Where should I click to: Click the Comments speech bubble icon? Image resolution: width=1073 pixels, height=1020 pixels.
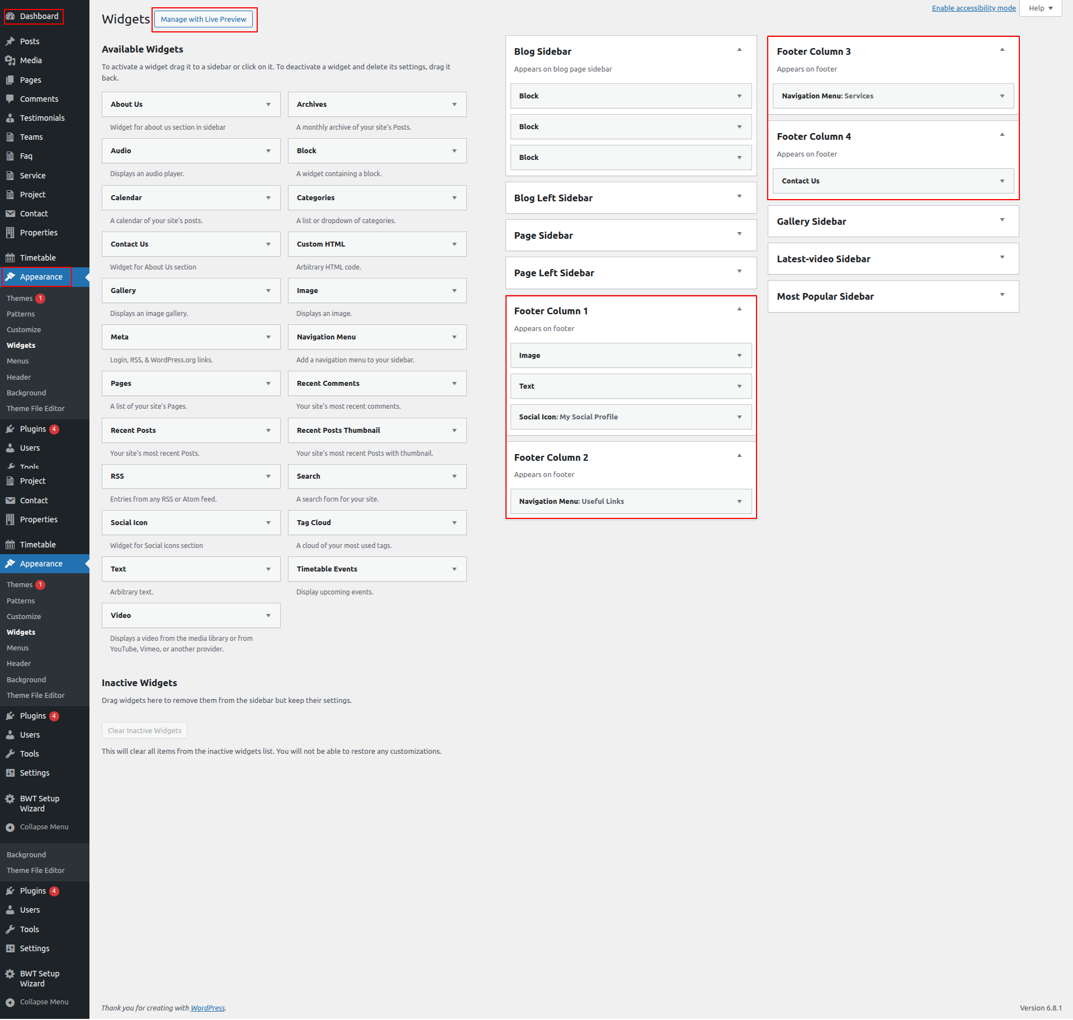(x=10, y=99)
